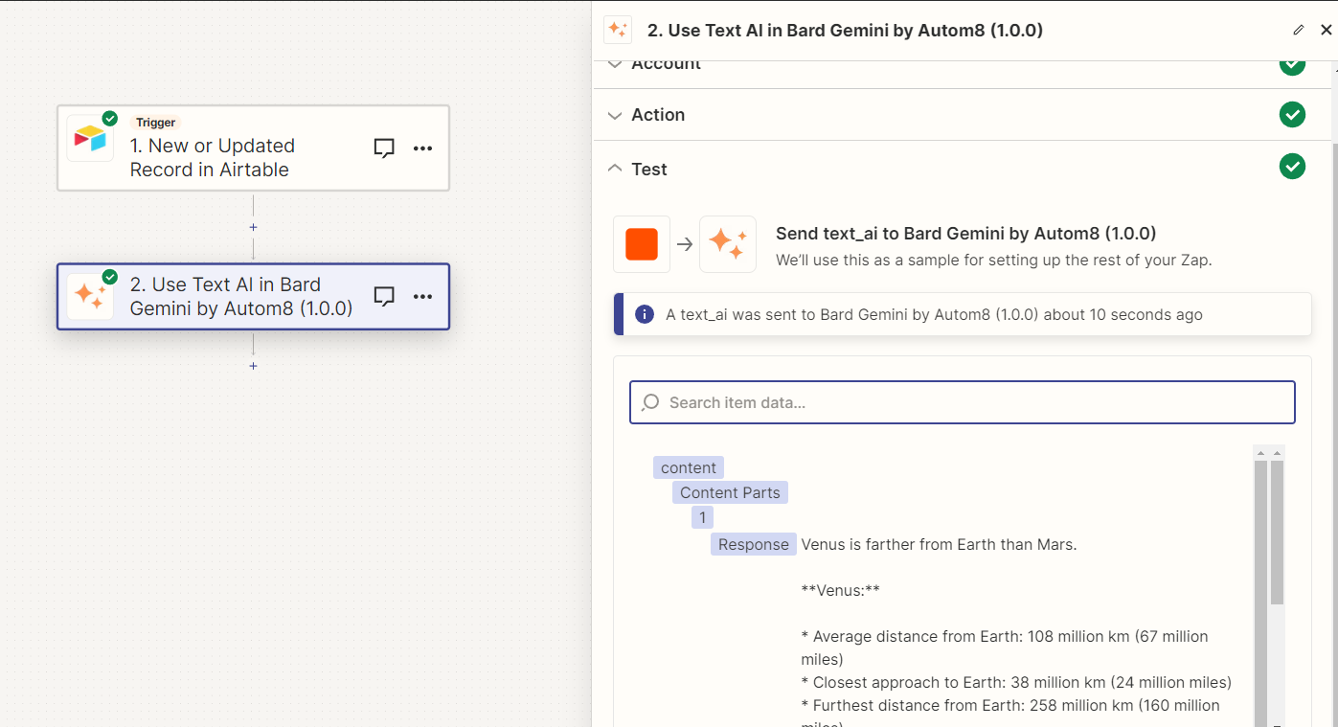Click the content key in the result data

689,467
